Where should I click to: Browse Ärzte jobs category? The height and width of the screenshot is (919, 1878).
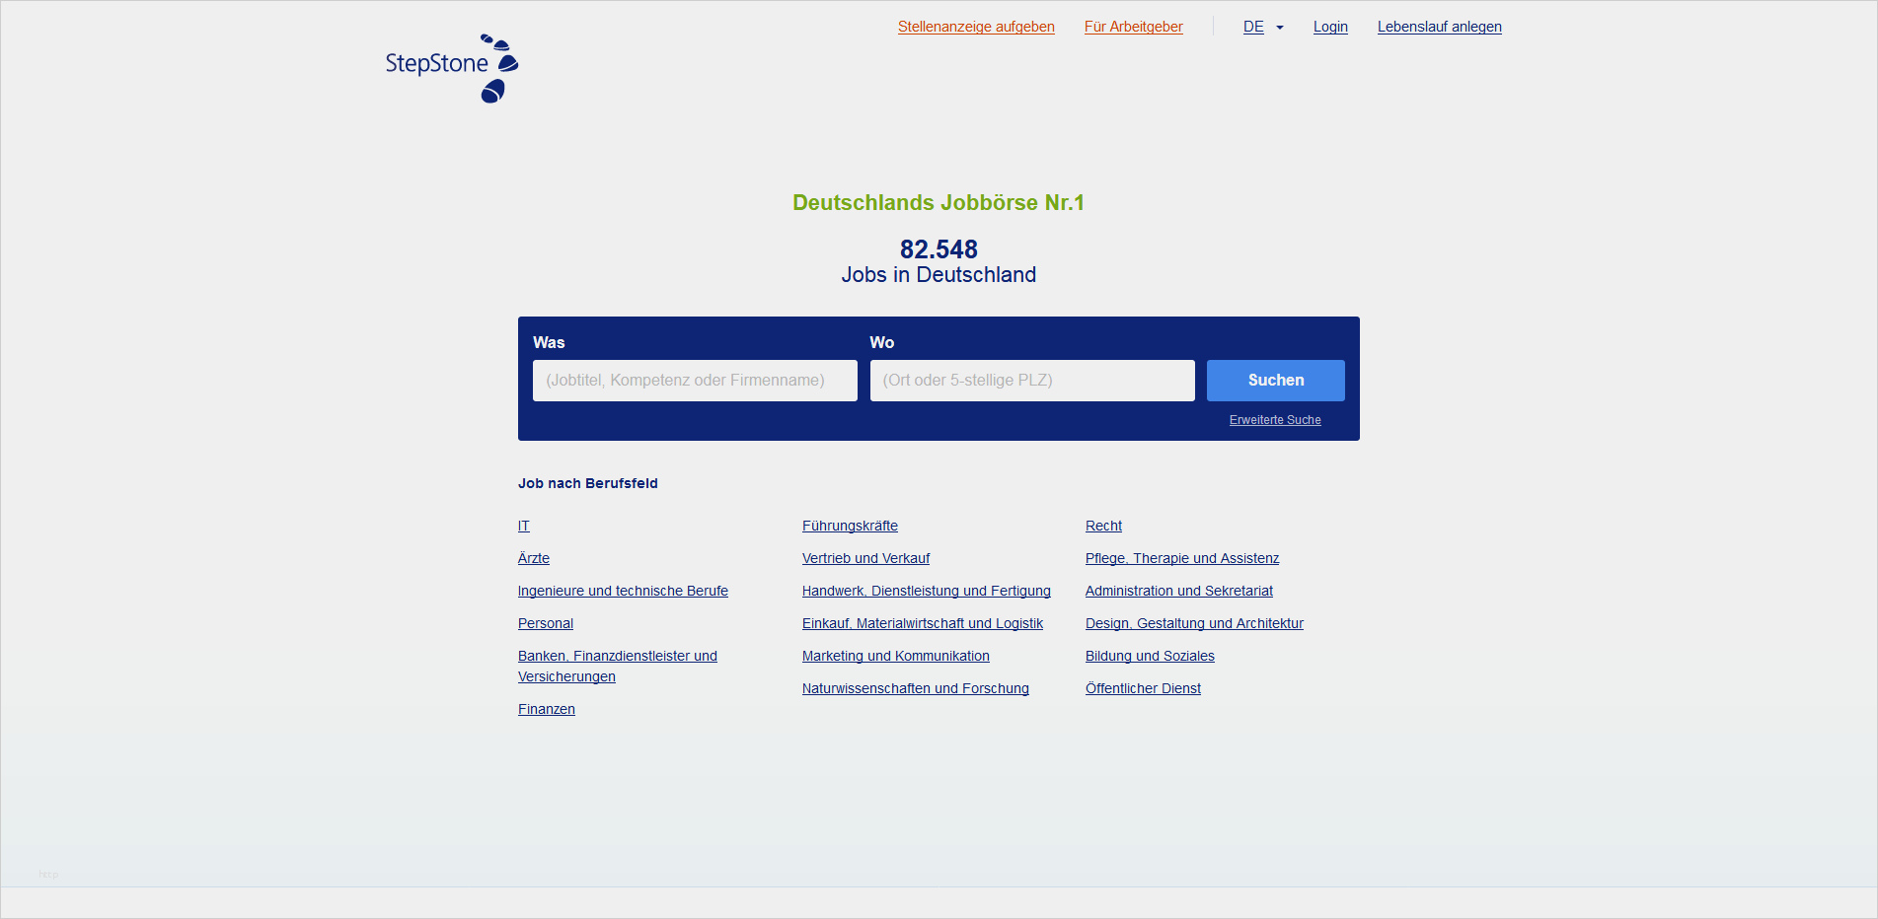point(534,558)
